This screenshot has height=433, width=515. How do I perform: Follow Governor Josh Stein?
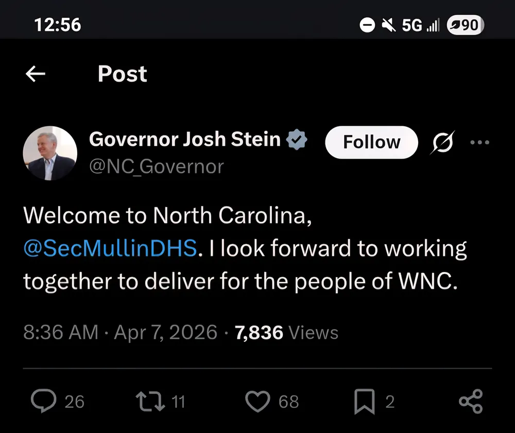click(x=371, y=142)
